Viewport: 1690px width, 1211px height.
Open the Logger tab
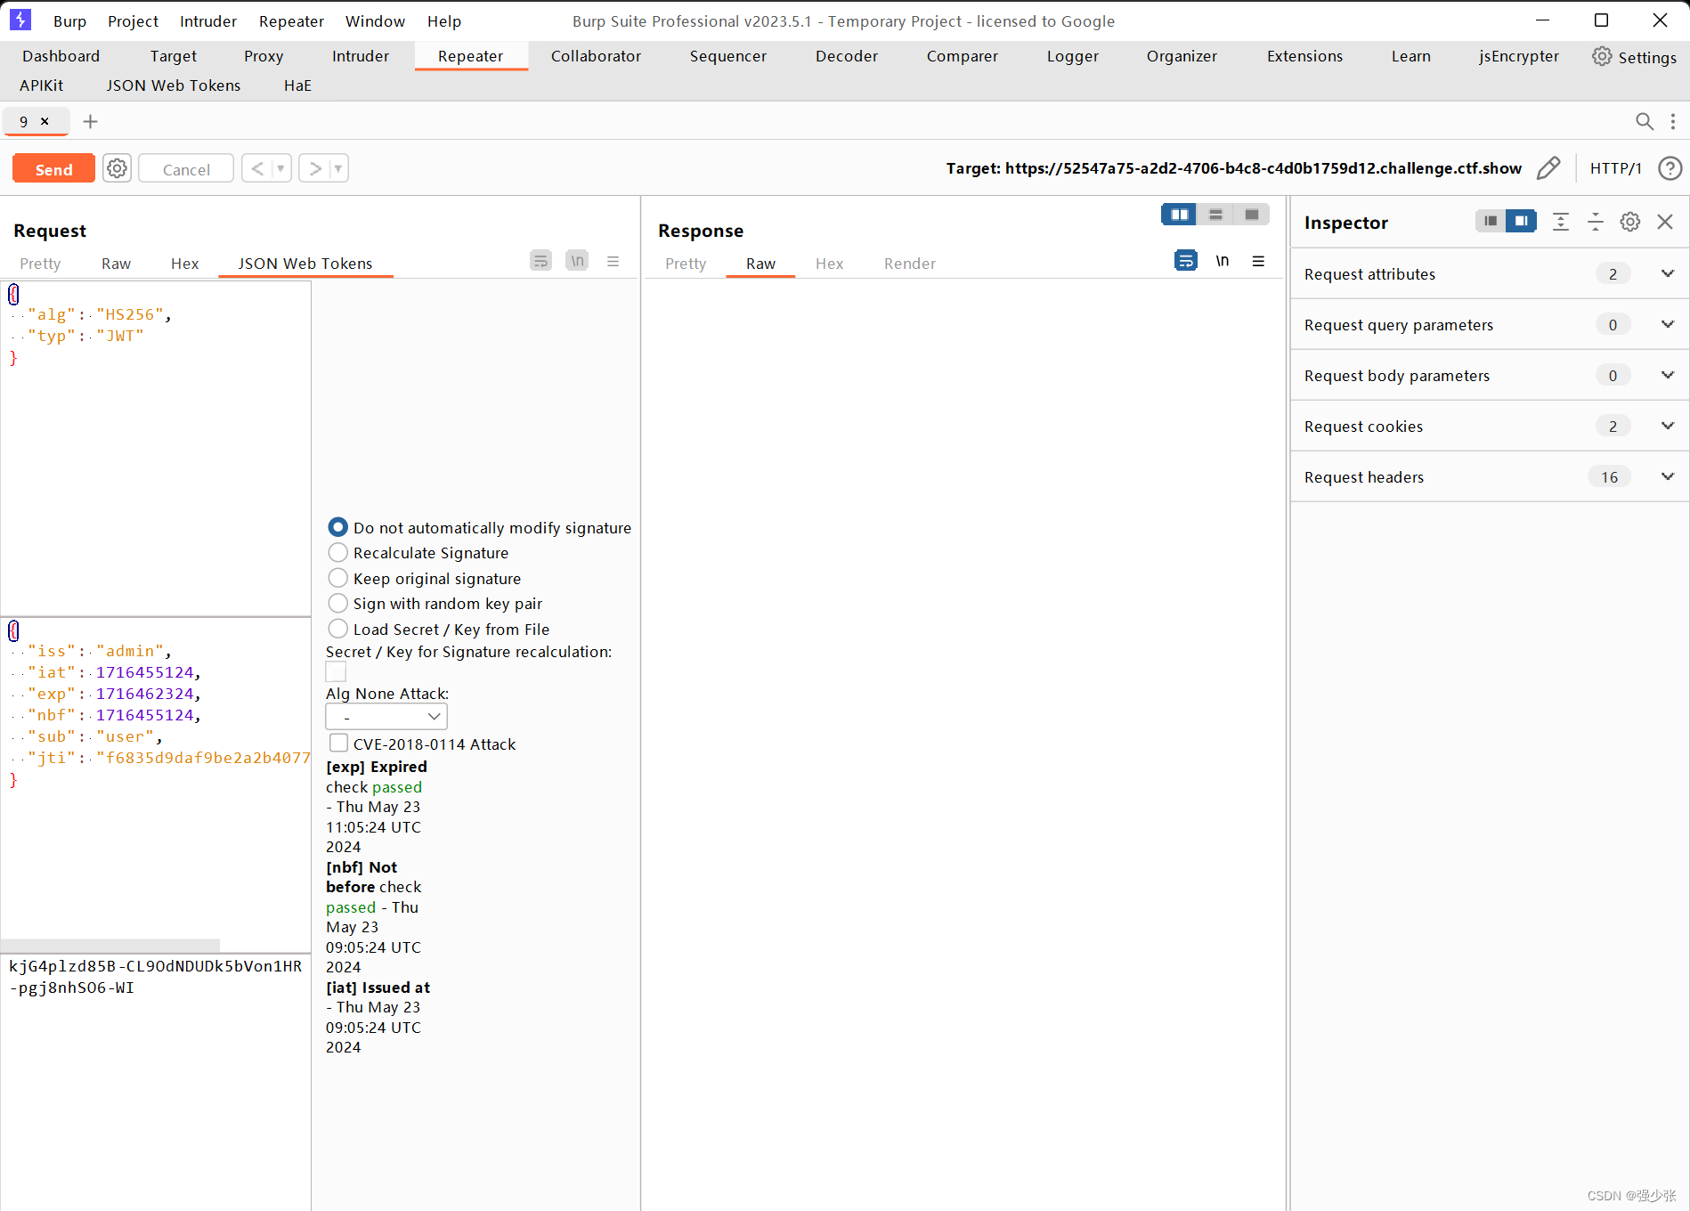pyautogui.click(x=1072, y=56)
